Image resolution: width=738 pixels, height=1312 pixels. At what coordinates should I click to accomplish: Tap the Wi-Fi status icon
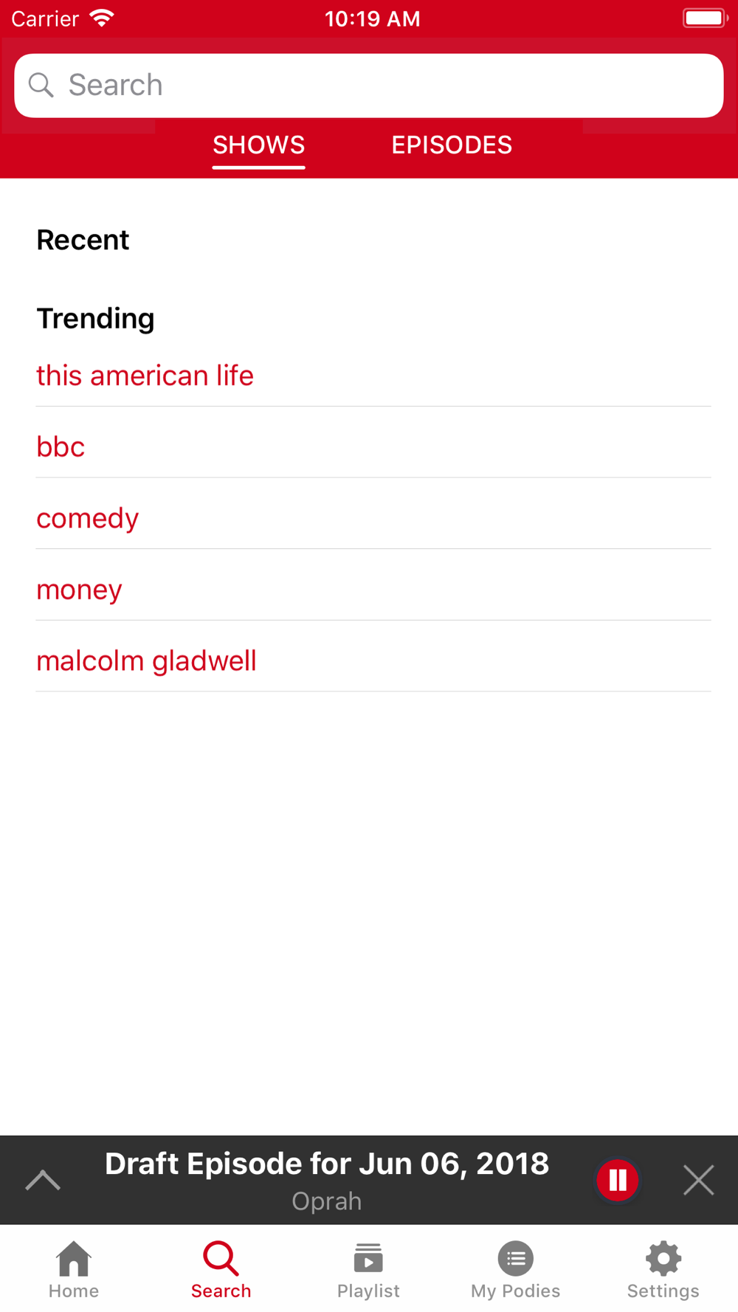[x=102, y=18]
